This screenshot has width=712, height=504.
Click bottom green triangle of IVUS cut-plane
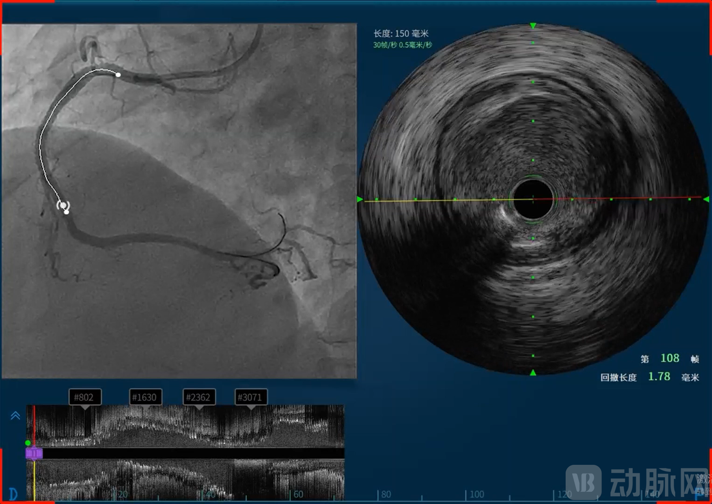point(533,373)
